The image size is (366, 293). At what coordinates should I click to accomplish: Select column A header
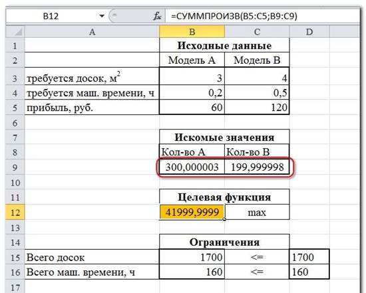point(92,31)
